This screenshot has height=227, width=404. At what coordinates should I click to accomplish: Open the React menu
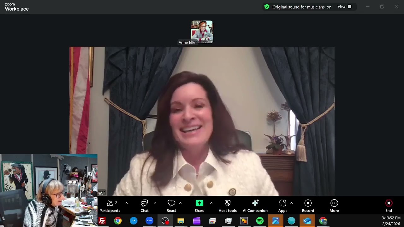coord(171,206)
